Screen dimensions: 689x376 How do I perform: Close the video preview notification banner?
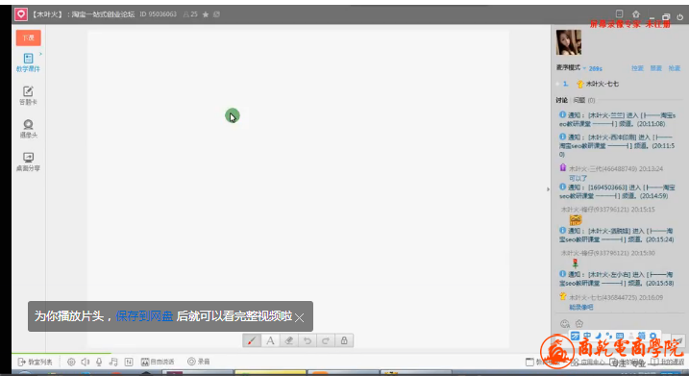click(299, 317)
